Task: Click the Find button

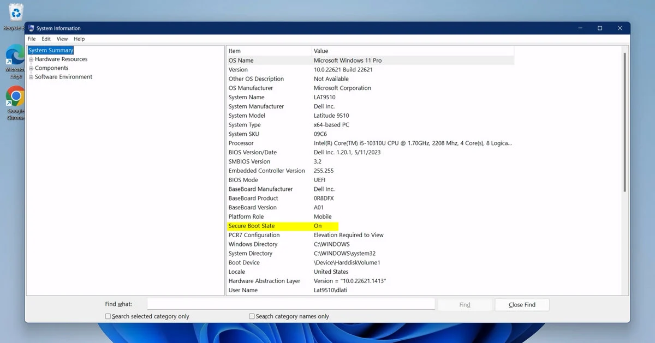Action: (465, 305)
